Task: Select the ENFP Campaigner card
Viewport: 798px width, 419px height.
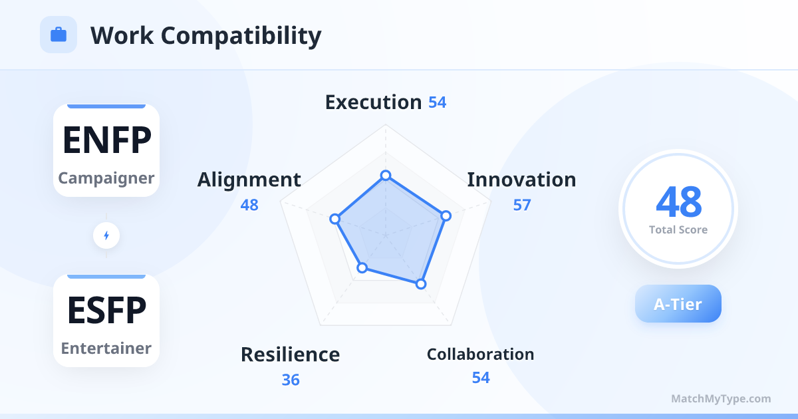Action: (106, 150)
